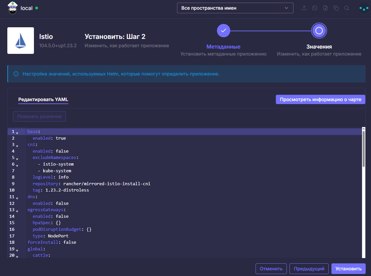This screenshot has height=276, width=371.
Task: Click Просмотреть информацию о чарте button
Action: (320, 99)
